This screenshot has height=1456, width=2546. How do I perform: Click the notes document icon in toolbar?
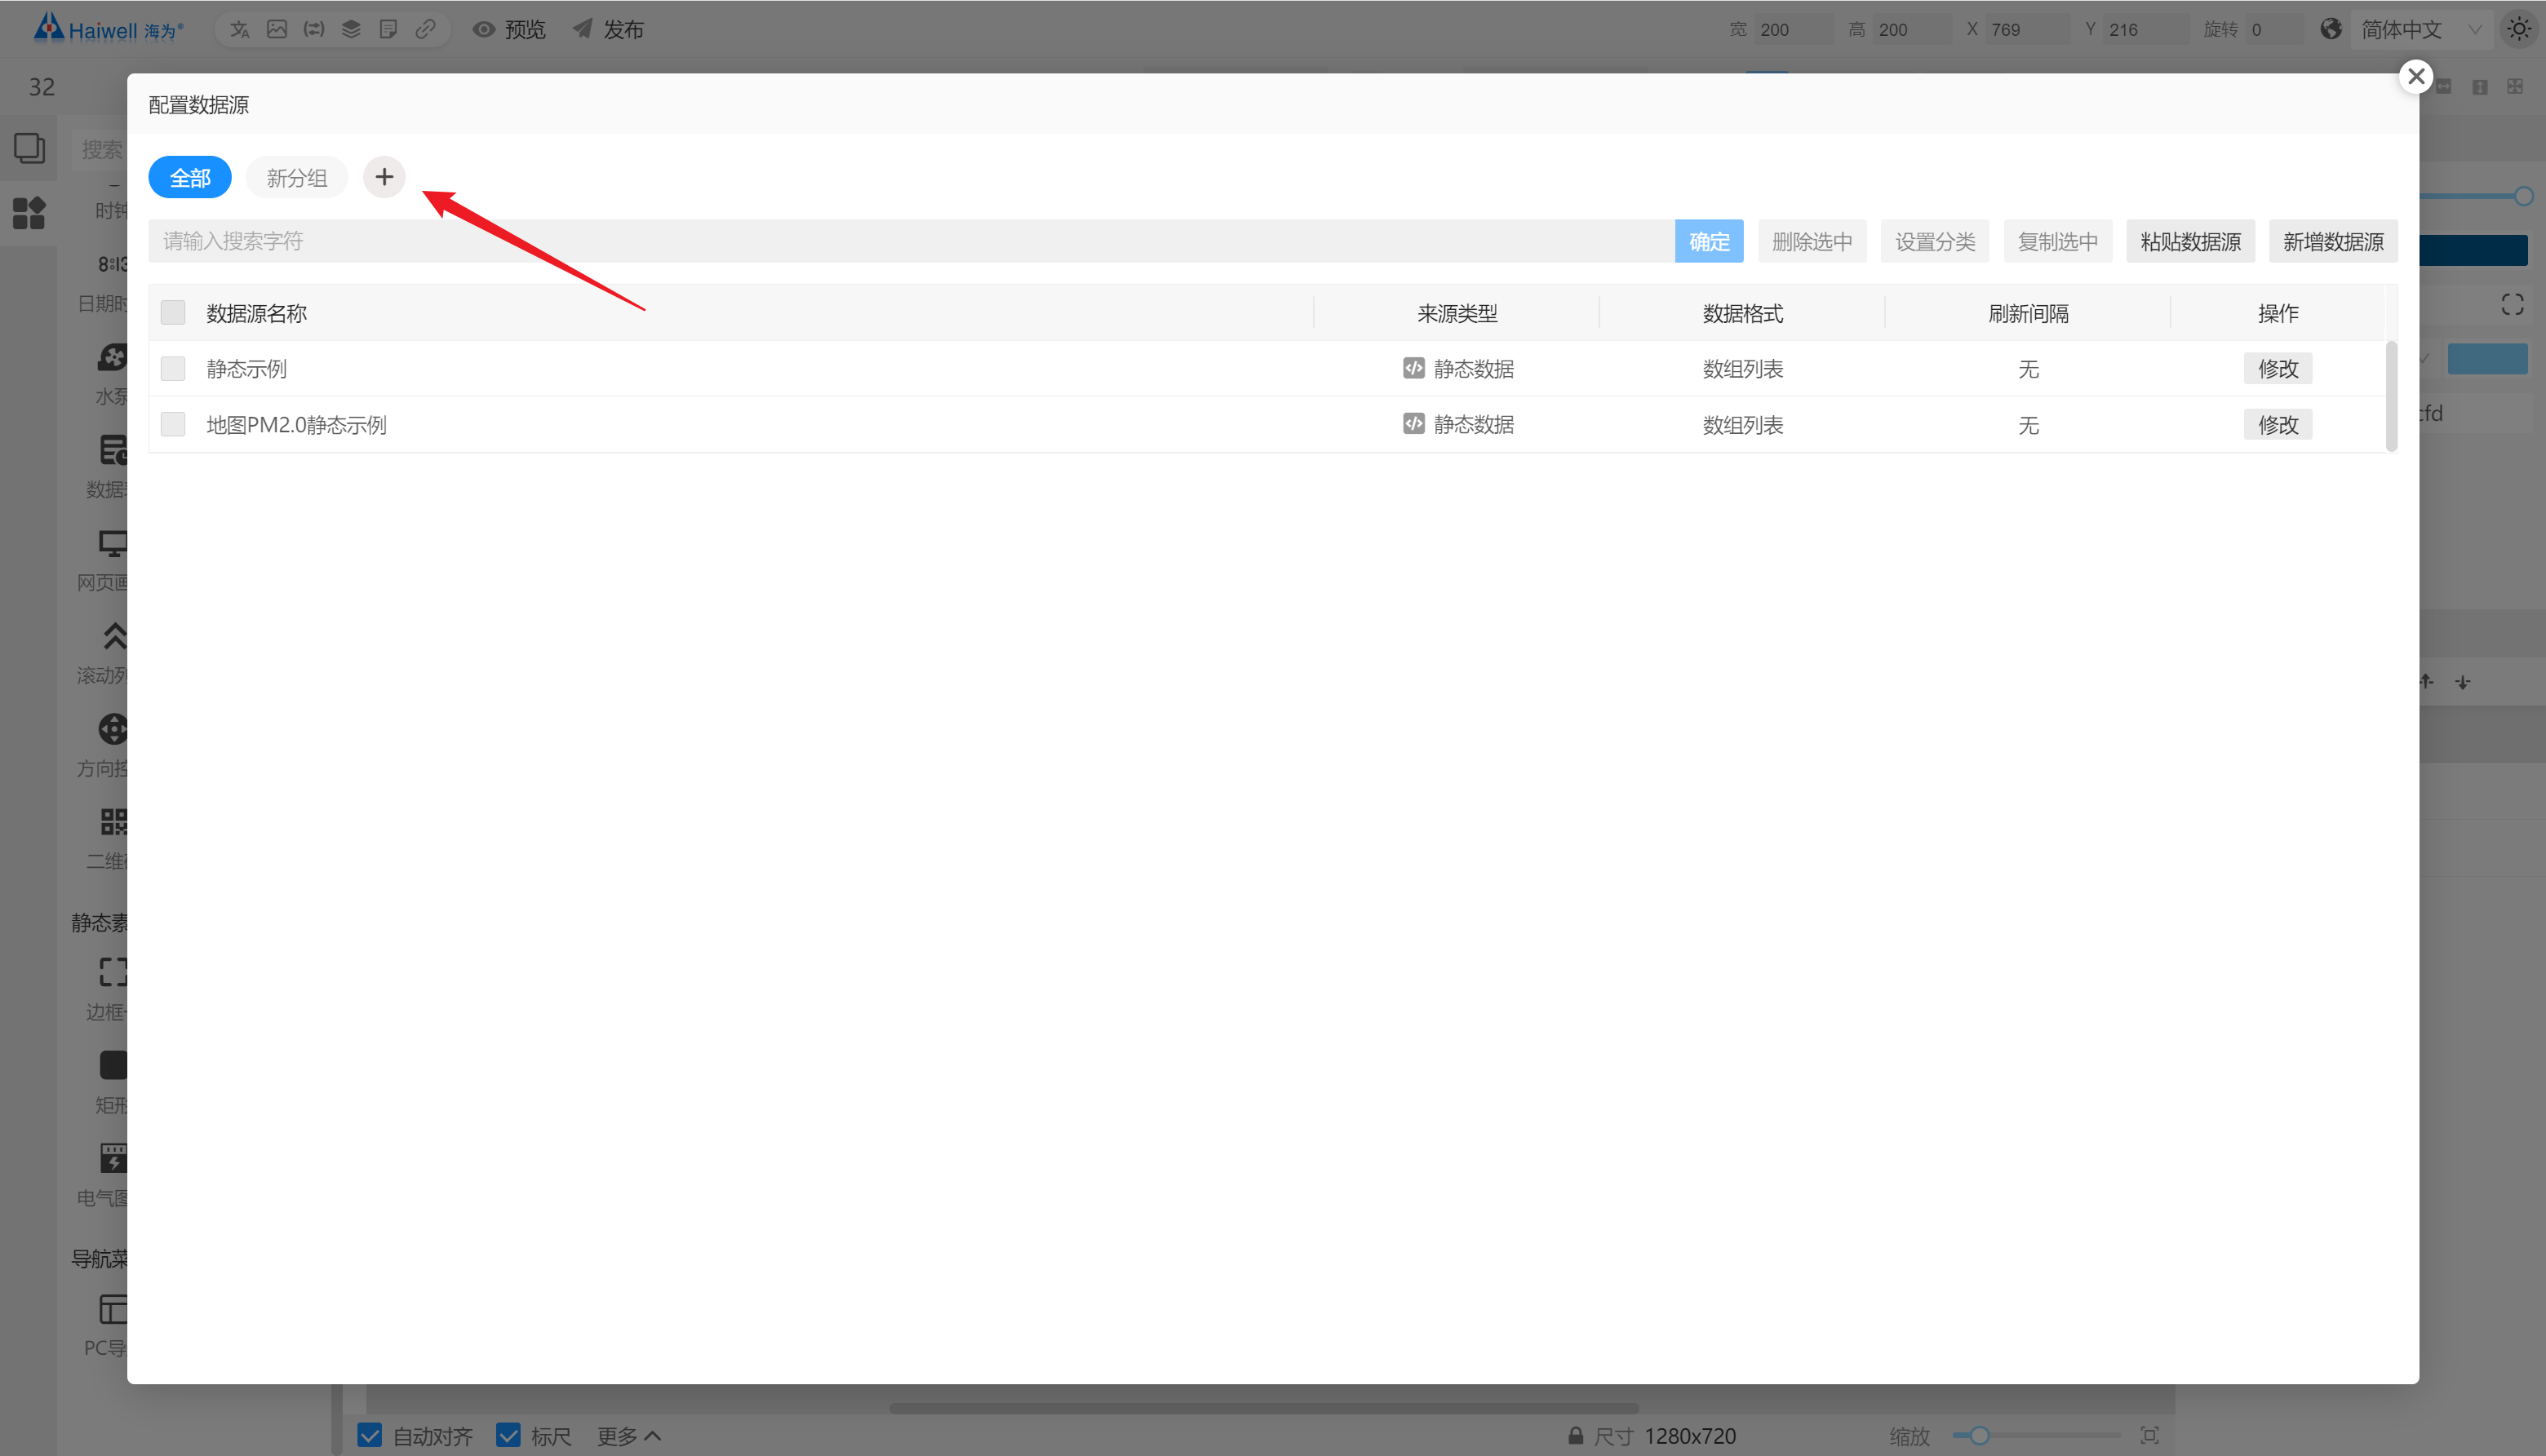point(388,29)
